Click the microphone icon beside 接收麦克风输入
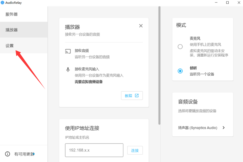Screen dimensions: 243x162 tap(68, 70)
